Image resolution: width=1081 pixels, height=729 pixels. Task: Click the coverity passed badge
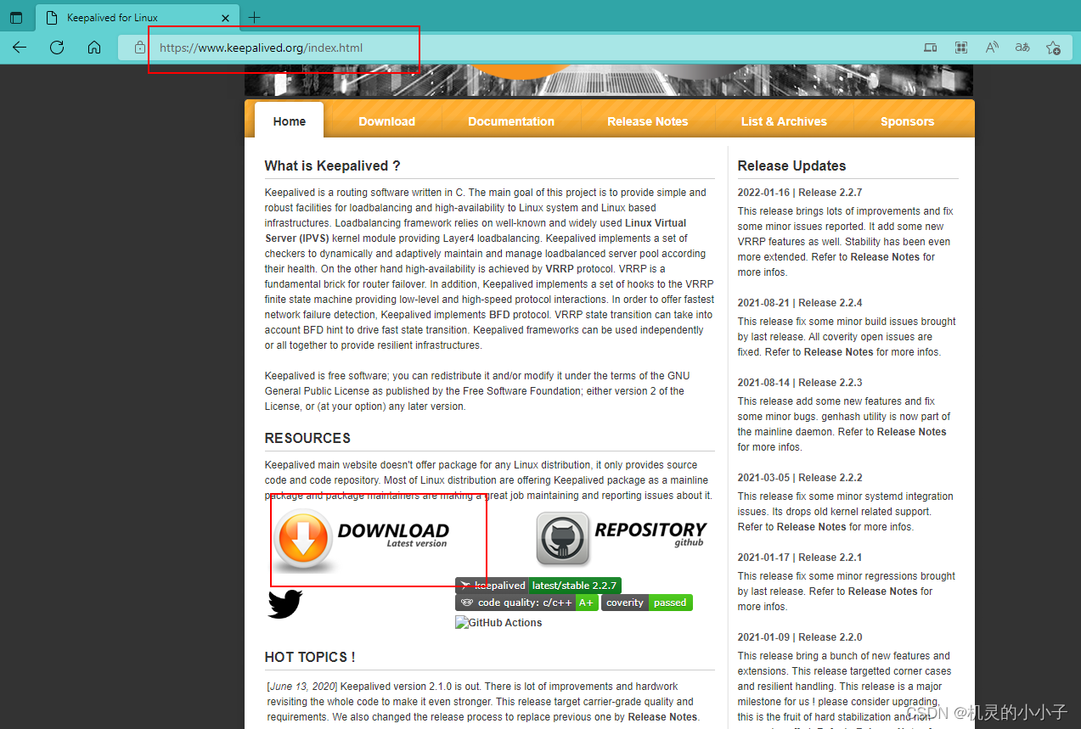point(647,603)
